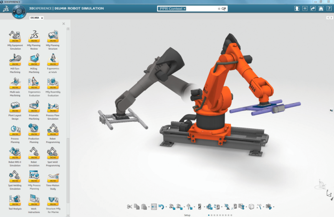The image size is (334, 217).
Task: Launch the Ergonomics at Work app
Action: [53, 63]
